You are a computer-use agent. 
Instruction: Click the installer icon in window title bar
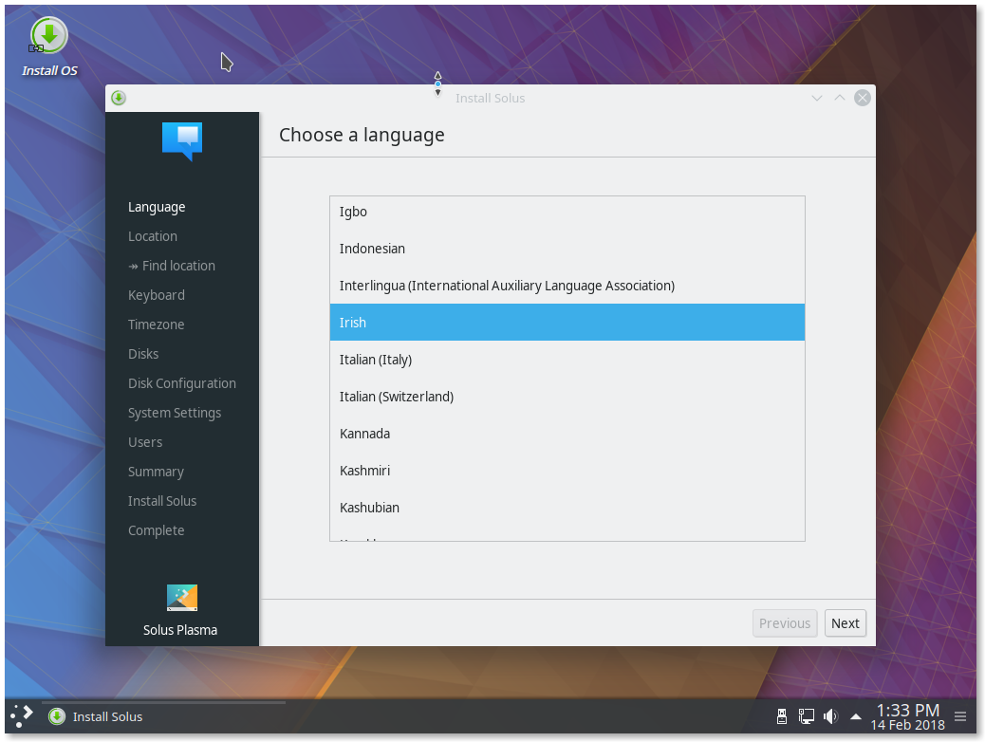tap(118, 98)
